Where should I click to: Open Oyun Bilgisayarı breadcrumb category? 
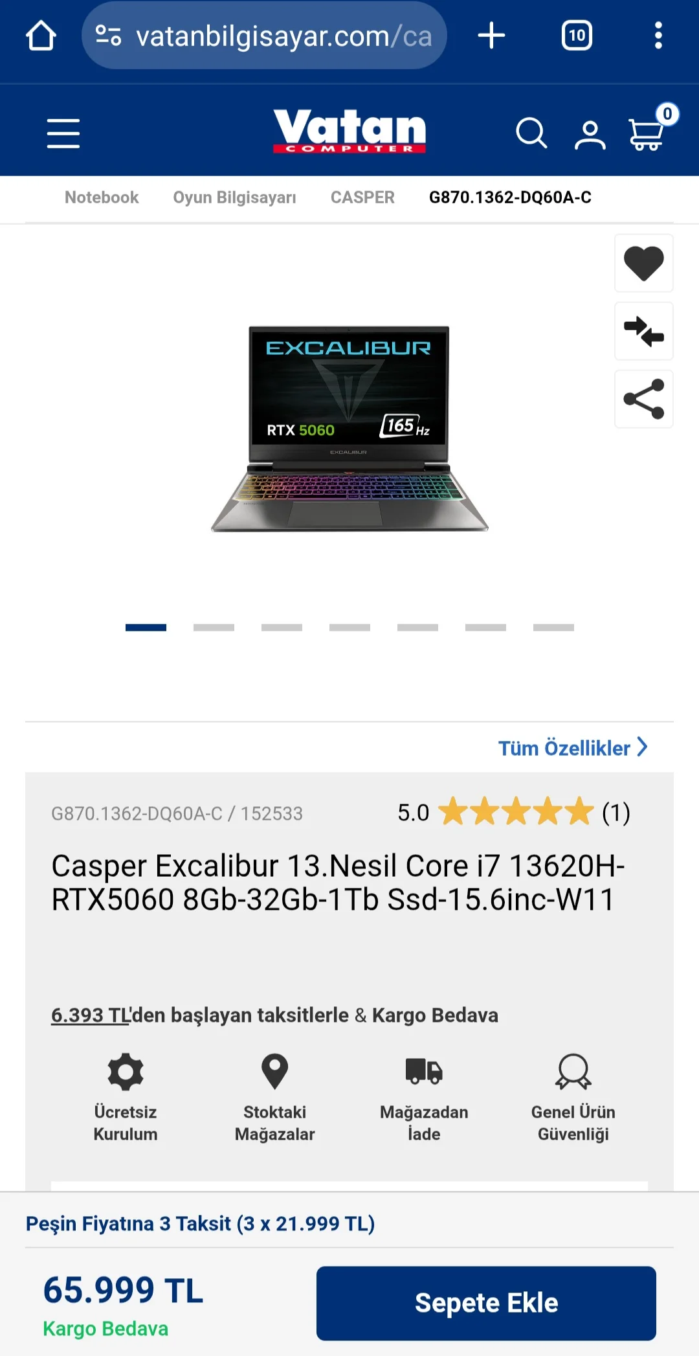coord(234,198)
